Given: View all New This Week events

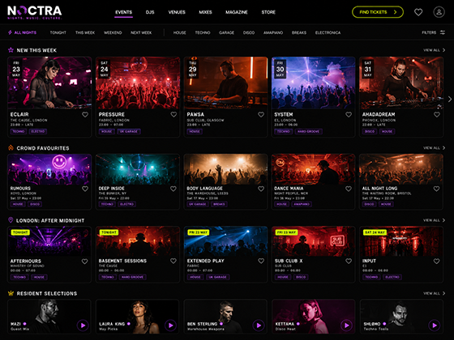Looking at the screenshot, I should pyautogui.click(x=434, y=50).
